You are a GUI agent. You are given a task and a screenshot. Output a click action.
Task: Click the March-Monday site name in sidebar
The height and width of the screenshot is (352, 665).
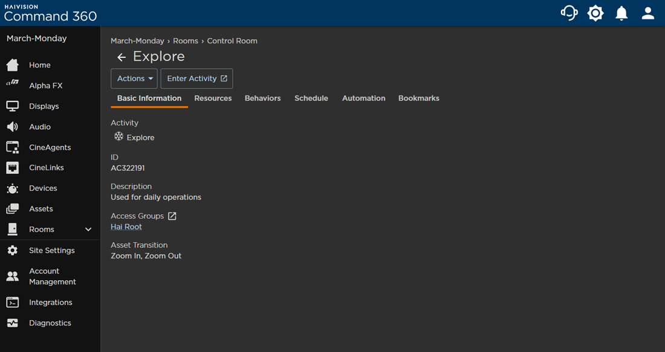36,39
